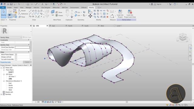Expand the Families tree node
The width and height of the screenshot is (194, 109).
coord(1,94)
